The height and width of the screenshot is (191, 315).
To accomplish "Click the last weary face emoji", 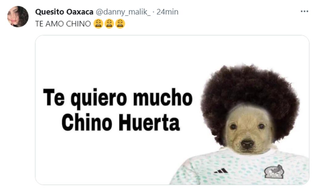I will (120, 24).
